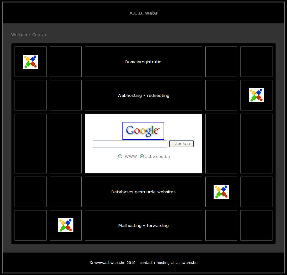Click the Zoeken search button
Viewport: 287px width, 275px height.
(181, 144)
